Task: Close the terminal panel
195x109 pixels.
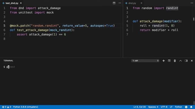Action: click(192, 61)
